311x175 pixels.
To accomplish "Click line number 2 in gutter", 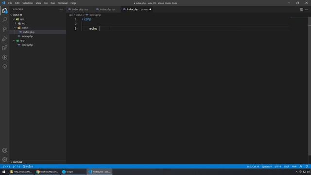I will (x=76, y=24).
